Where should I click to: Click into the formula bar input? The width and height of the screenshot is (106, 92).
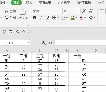[80, 43]
